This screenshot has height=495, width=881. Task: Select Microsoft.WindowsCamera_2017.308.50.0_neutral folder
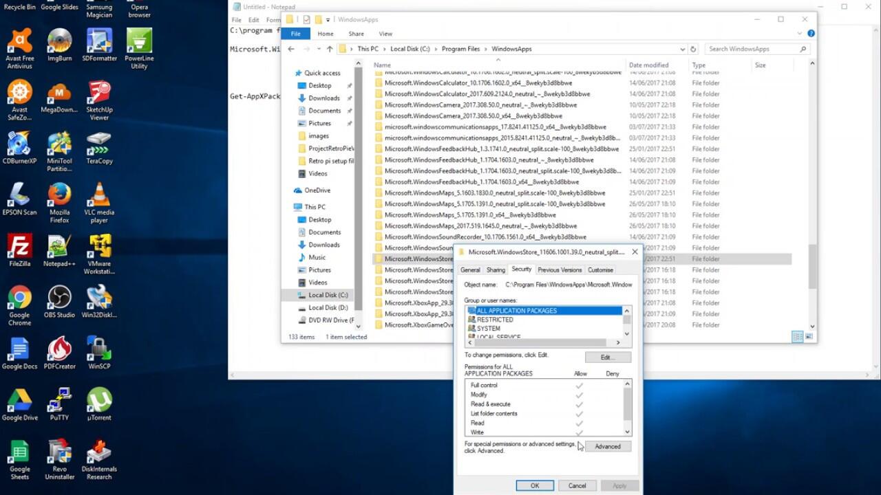pyautogui.click(x=480, y=104)
